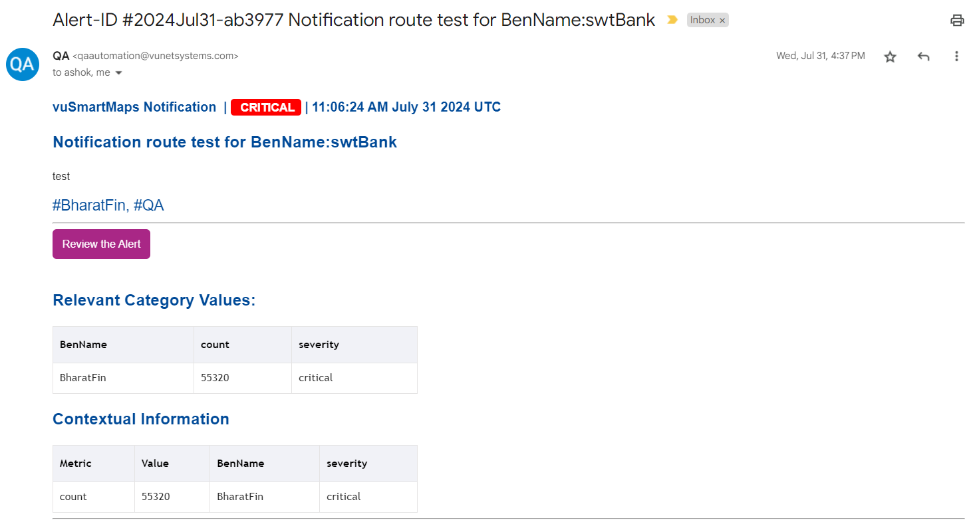Click the Notification route test heading

pos(224,142)
